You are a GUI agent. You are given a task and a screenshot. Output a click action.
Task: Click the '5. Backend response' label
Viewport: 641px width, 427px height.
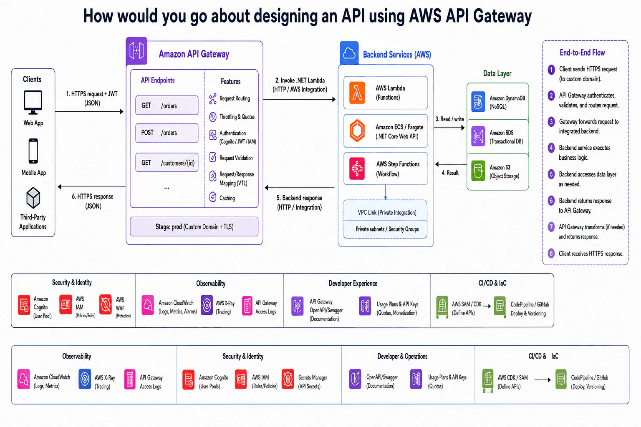pyautogui.click(x=300, y=202)
